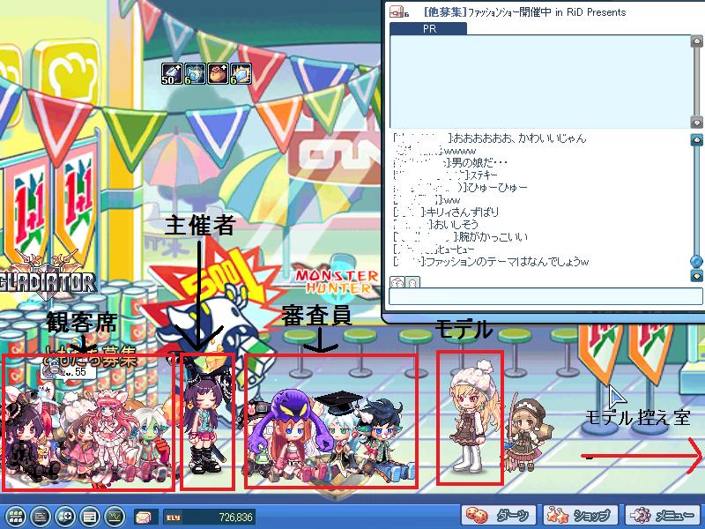Open the striped list round icon in bottom bar
This screenshot has width=705, height=529.
tap(90, 516)
